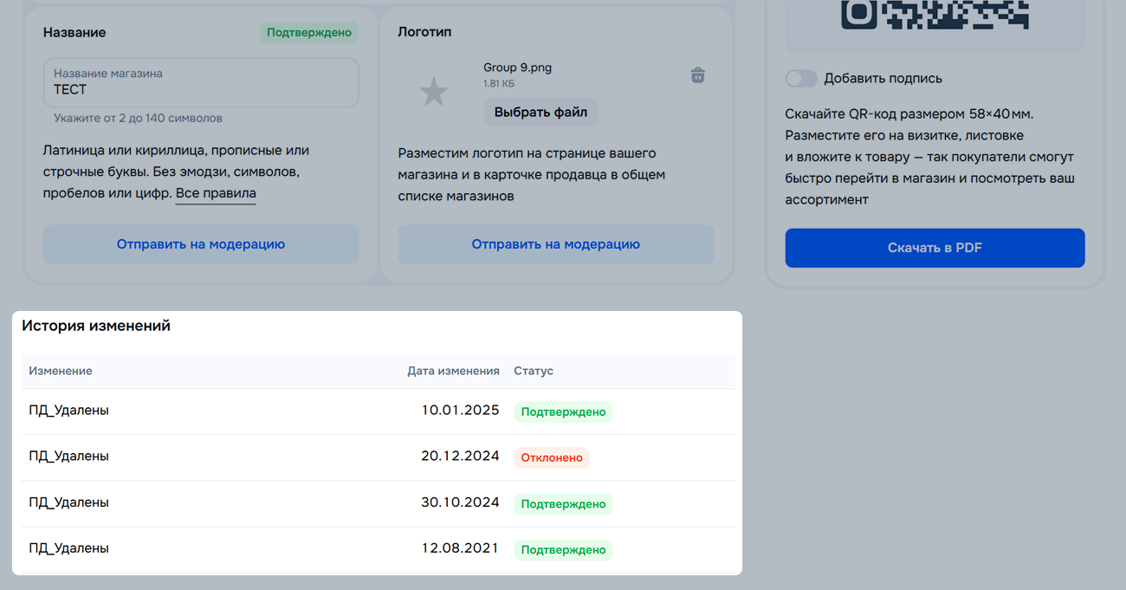The height and width of the screenshot is (590, 1126).
Task: Click the История изменений heading
Action: 96,326
